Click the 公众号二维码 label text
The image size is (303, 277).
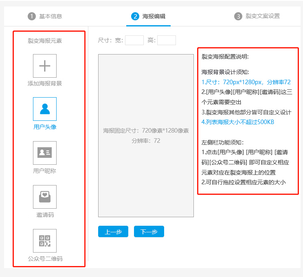click(x=45, y=259)
